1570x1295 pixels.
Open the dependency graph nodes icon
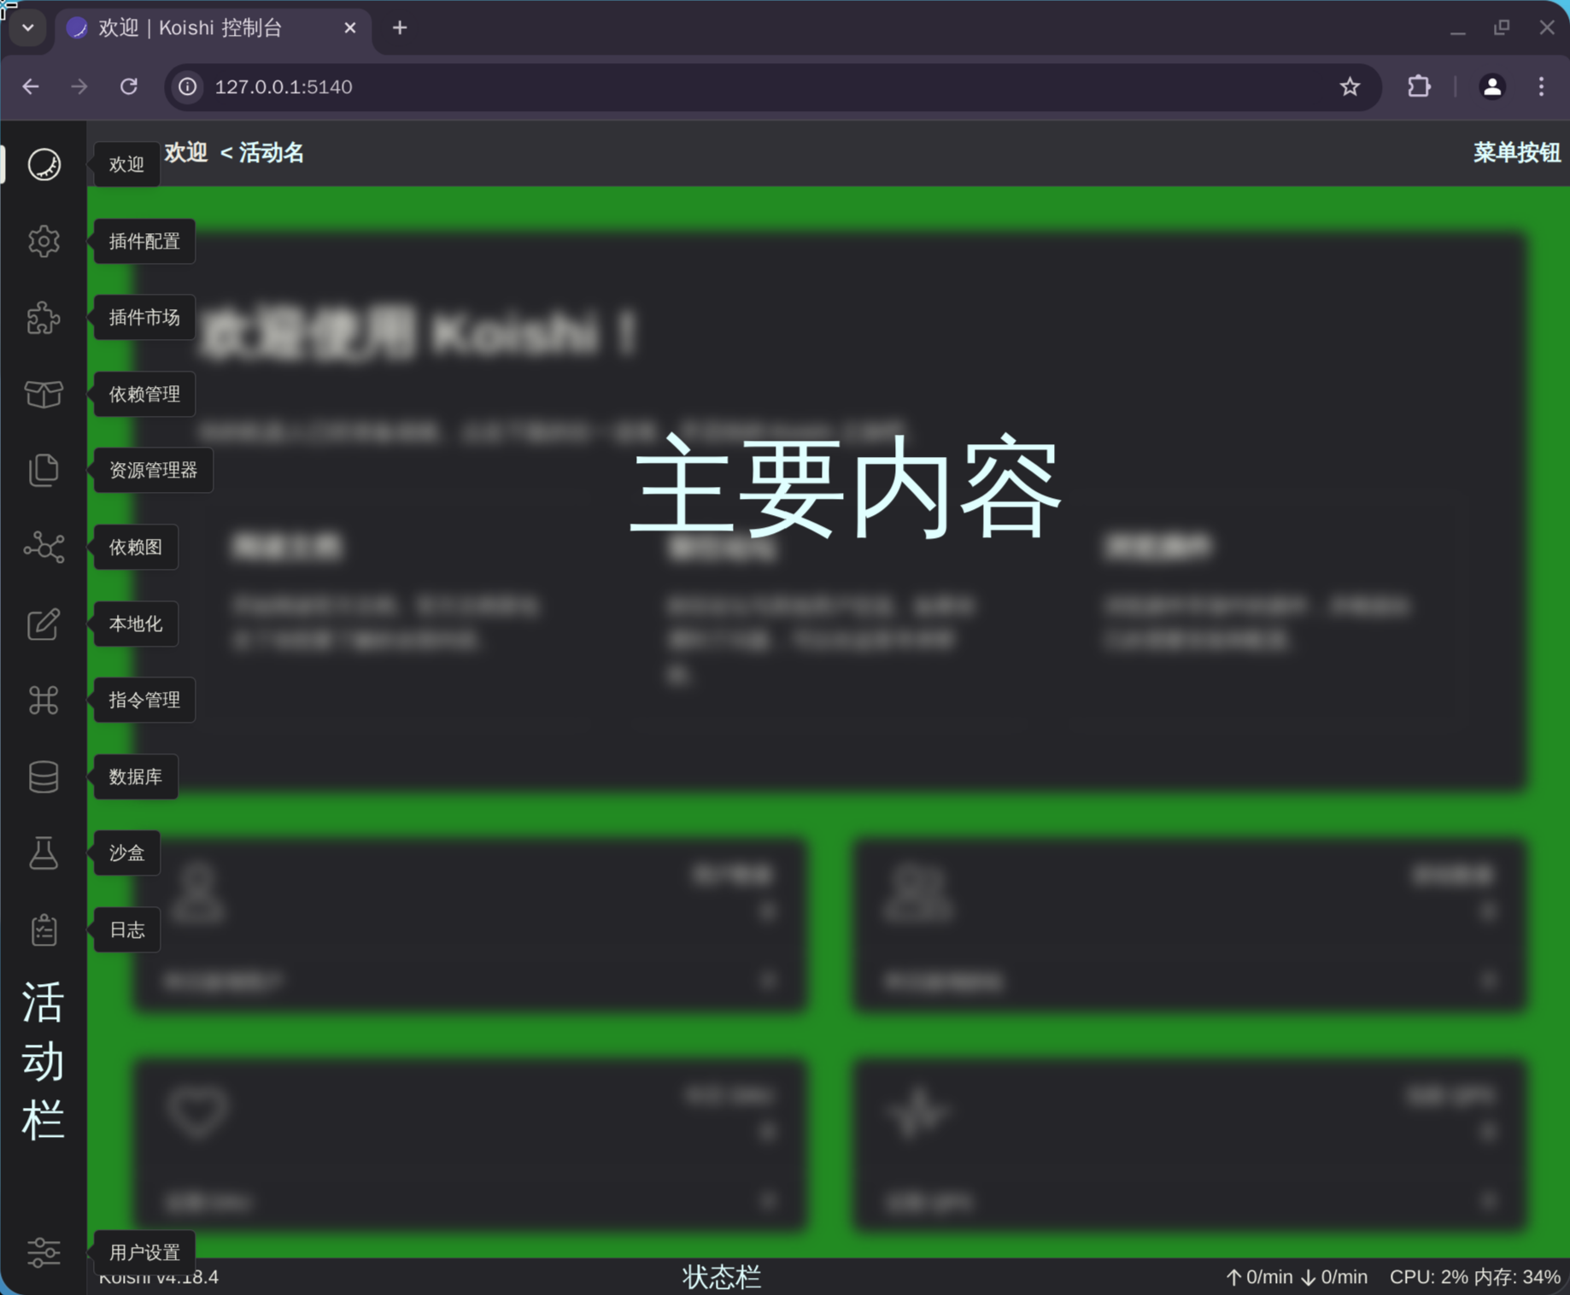[x=44, y=548]
